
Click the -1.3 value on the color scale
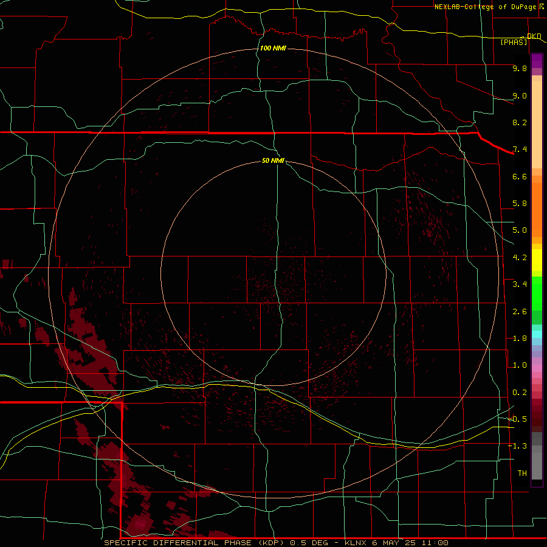coord(518,446)
